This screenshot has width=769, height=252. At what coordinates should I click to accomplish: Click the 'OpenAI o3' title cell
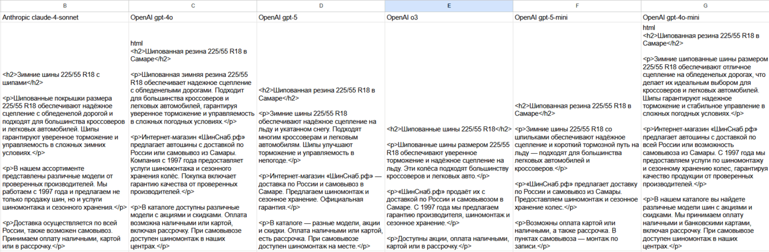point(449,18)
